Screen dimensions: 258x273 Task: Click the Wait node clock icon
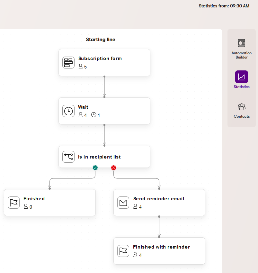coord(68,111)
